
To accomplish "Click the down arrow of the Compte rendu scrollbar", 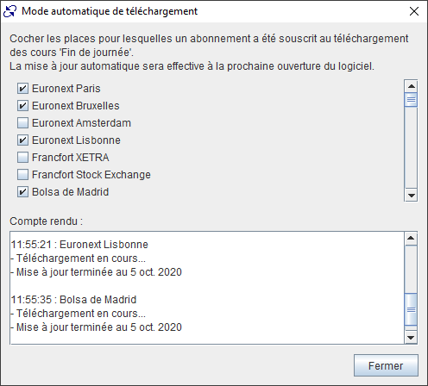I will coord(411,338).
